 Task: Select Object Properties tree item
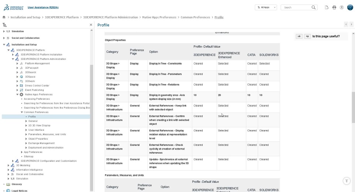38,139
